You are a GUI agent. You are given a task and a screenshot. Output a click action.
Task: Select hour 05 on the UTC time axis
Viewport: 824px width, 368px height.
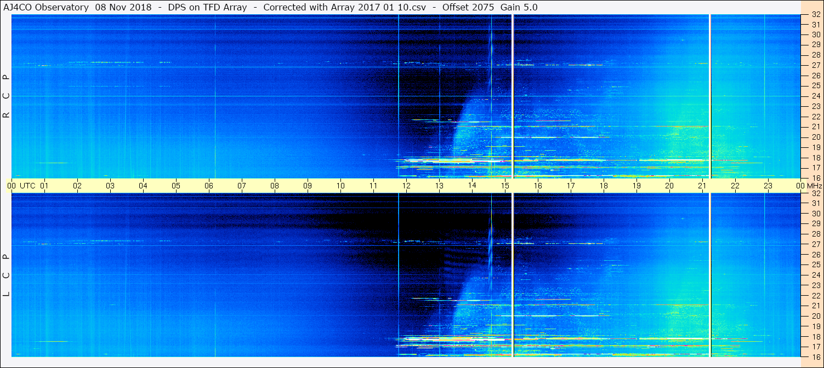point(176,186)
